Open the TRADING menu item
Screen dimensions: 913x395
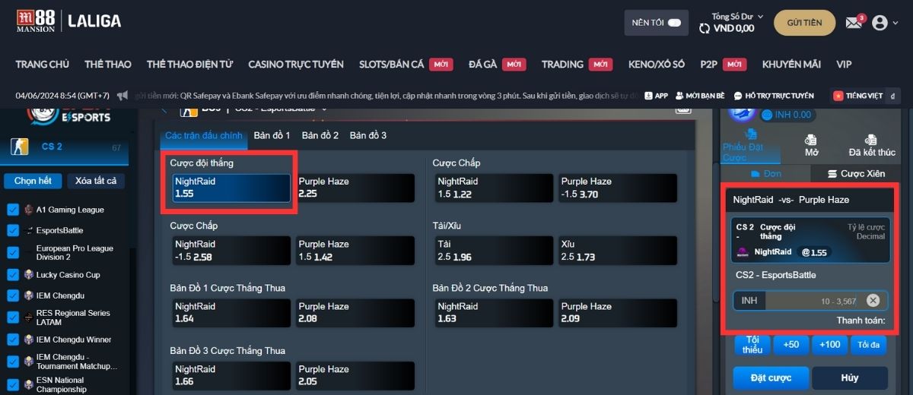pyautogui.click(x=562, y=65)
